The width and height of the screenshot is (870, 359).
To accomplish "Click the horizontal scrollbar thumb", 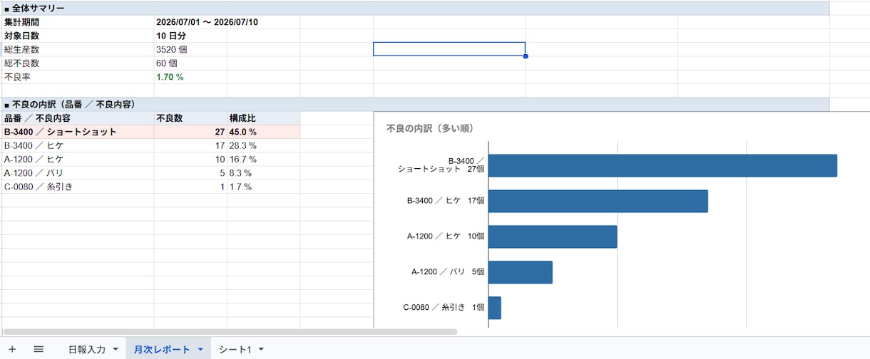I will click(x=230, y=331).
